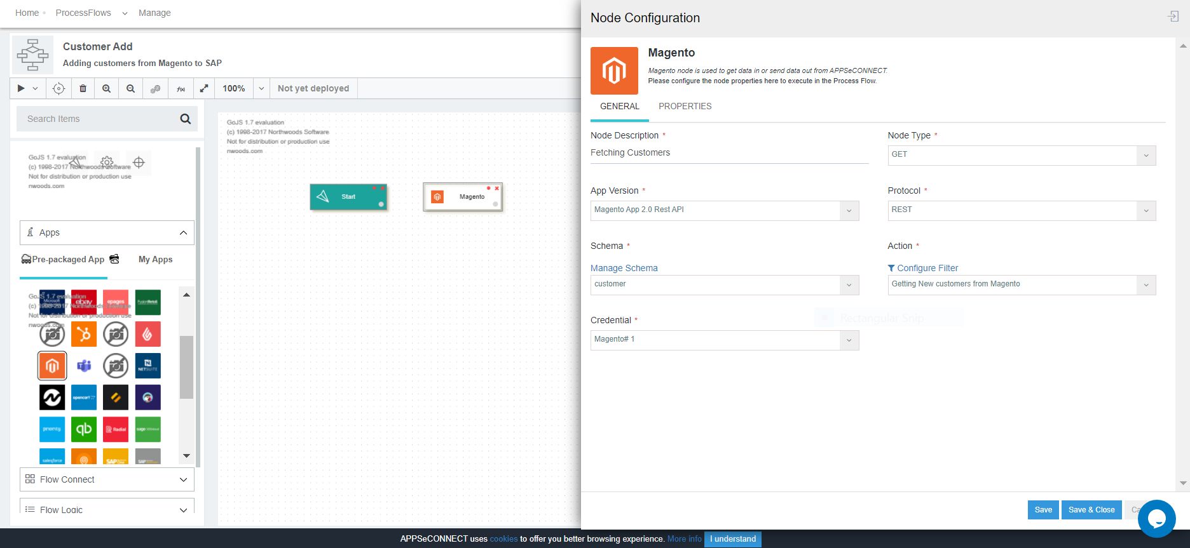Switch to the GENERAL tab
Screen dimensions: 1190x548
(620, 106)
